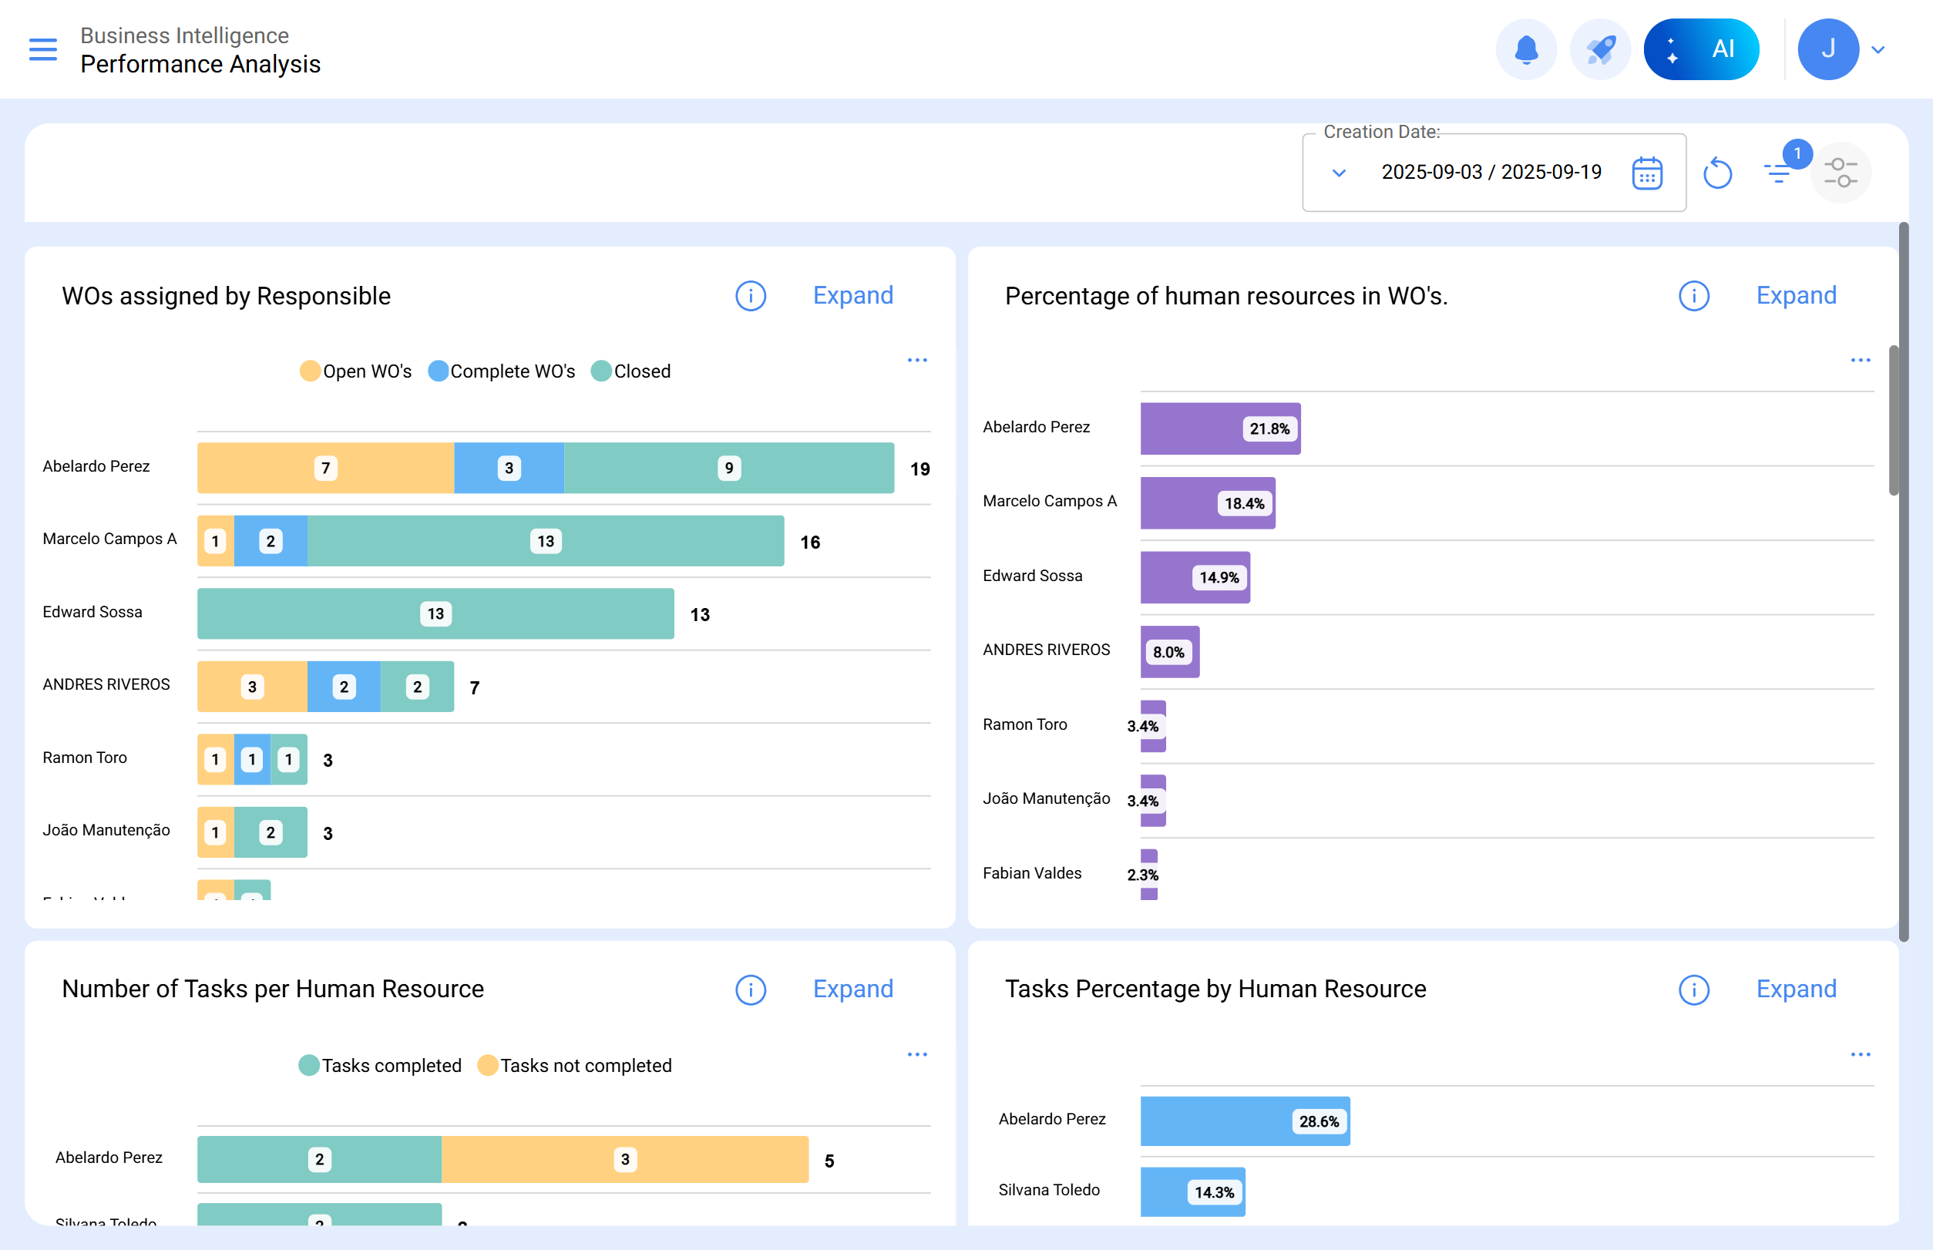Open the sliders settings icon
This screenshot has height=1250, width=1933.
1840,173
